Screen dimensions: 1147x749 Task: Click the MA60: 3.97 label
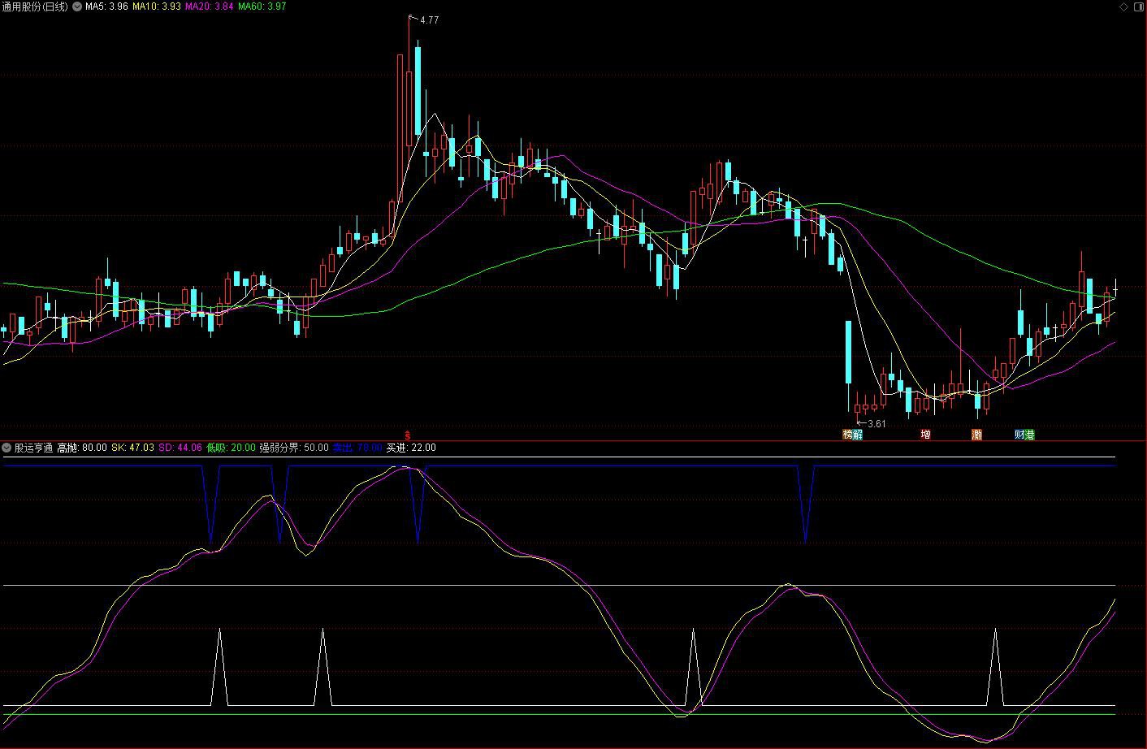[262, 6]
